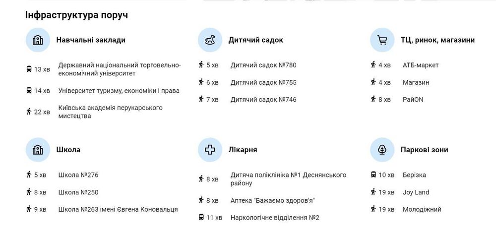Viewport: 496px width, 234px height.
Task: Click Дитячий садок №780
Action: pos(263,65)
